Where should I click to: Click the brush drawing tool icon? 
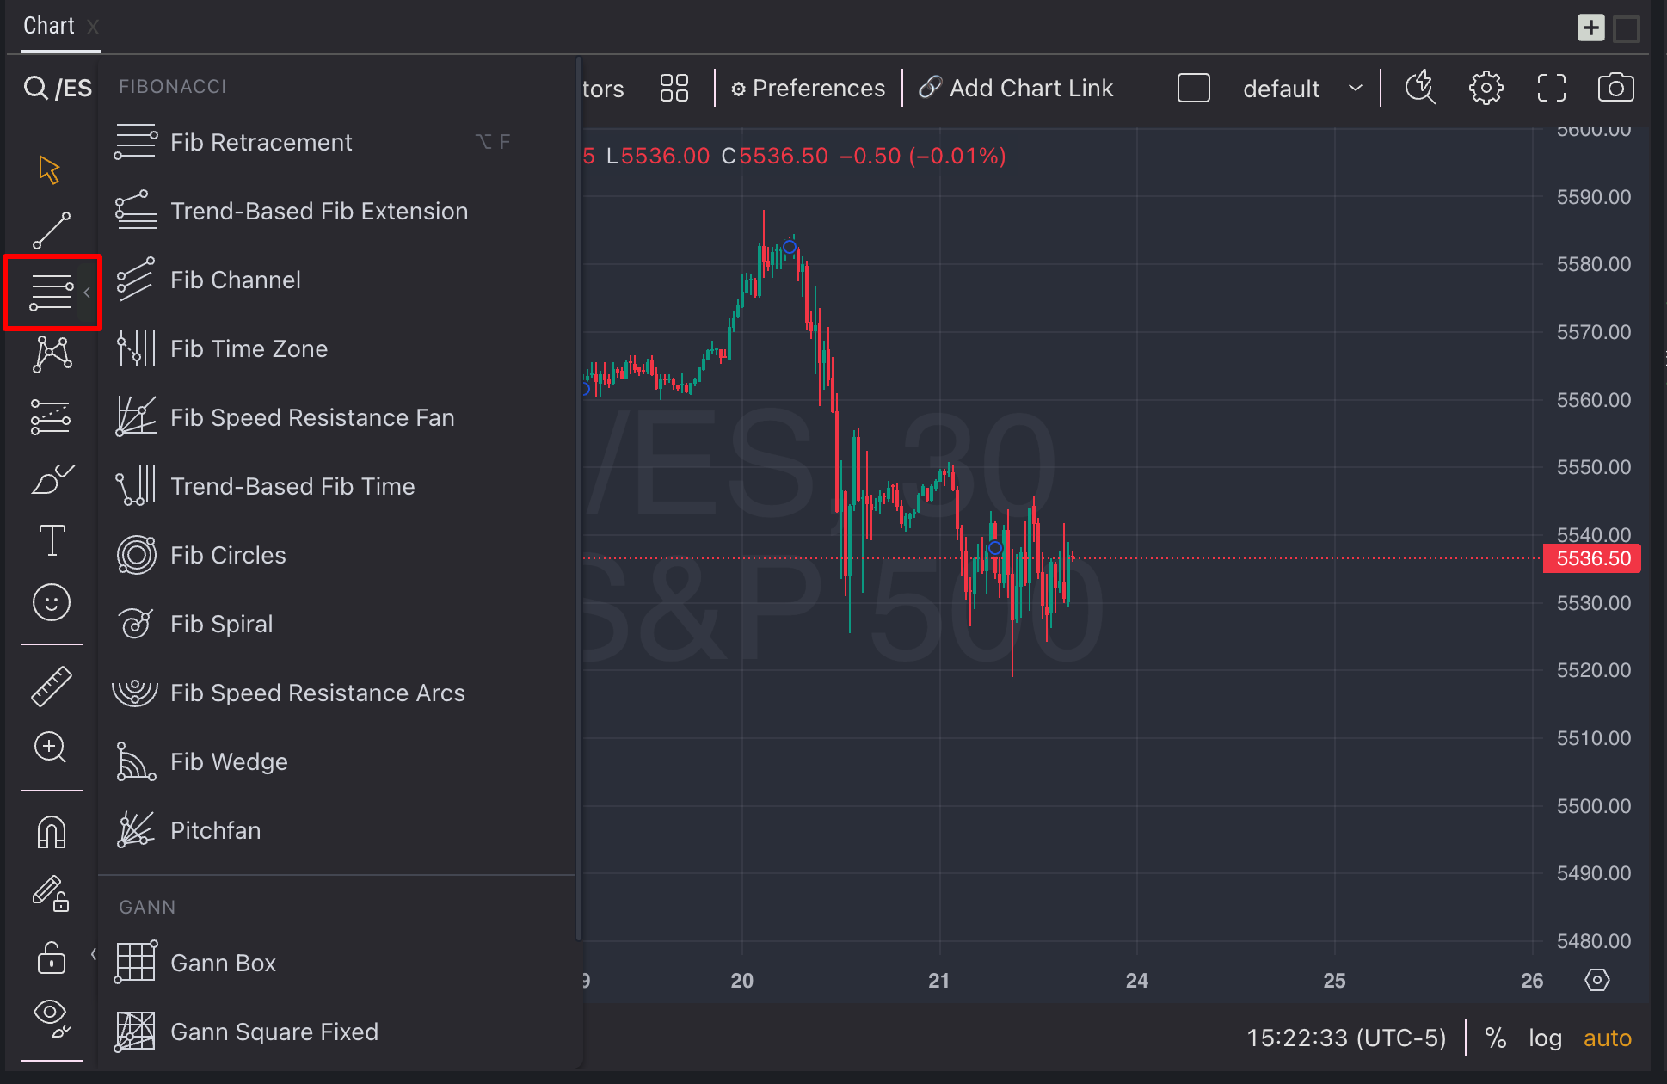52,480
